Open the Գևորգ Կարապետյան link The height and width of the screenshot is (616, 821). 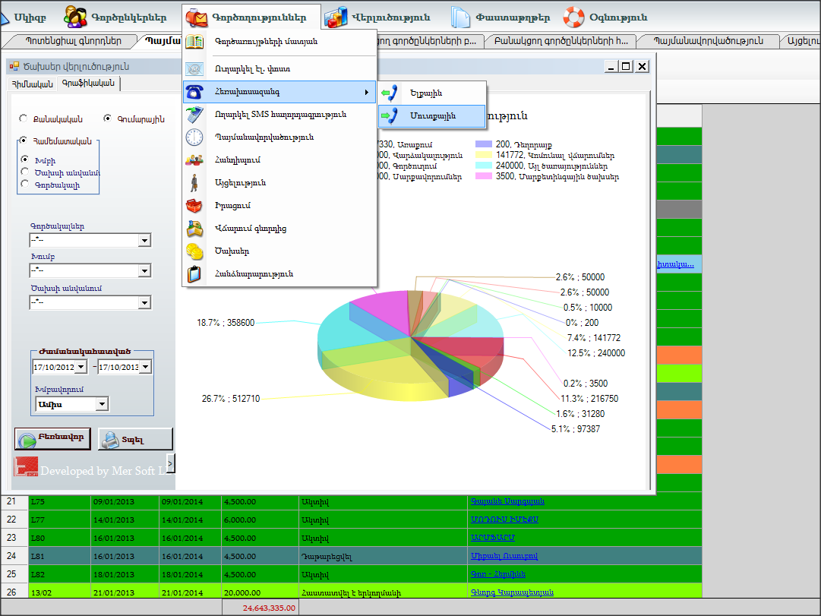[x=512, y=592]
